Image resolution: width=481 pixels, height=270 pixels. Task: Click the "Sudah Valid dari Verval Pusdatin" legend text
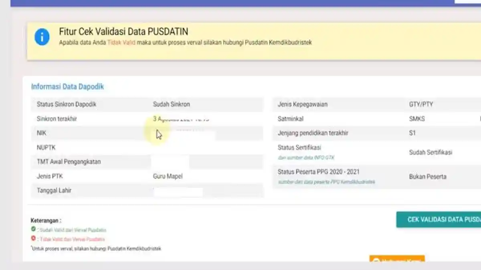coord(73,230)
